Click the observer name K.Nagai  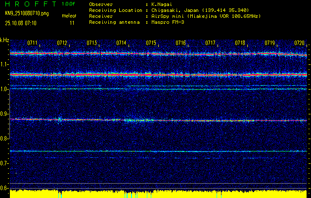[x=162, y=4]
